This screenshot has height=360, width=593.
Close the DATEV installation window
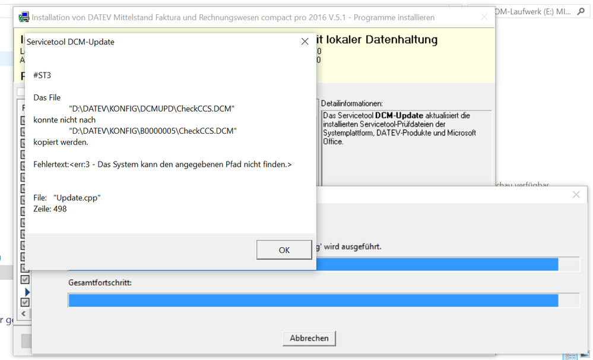coord(484,17)
